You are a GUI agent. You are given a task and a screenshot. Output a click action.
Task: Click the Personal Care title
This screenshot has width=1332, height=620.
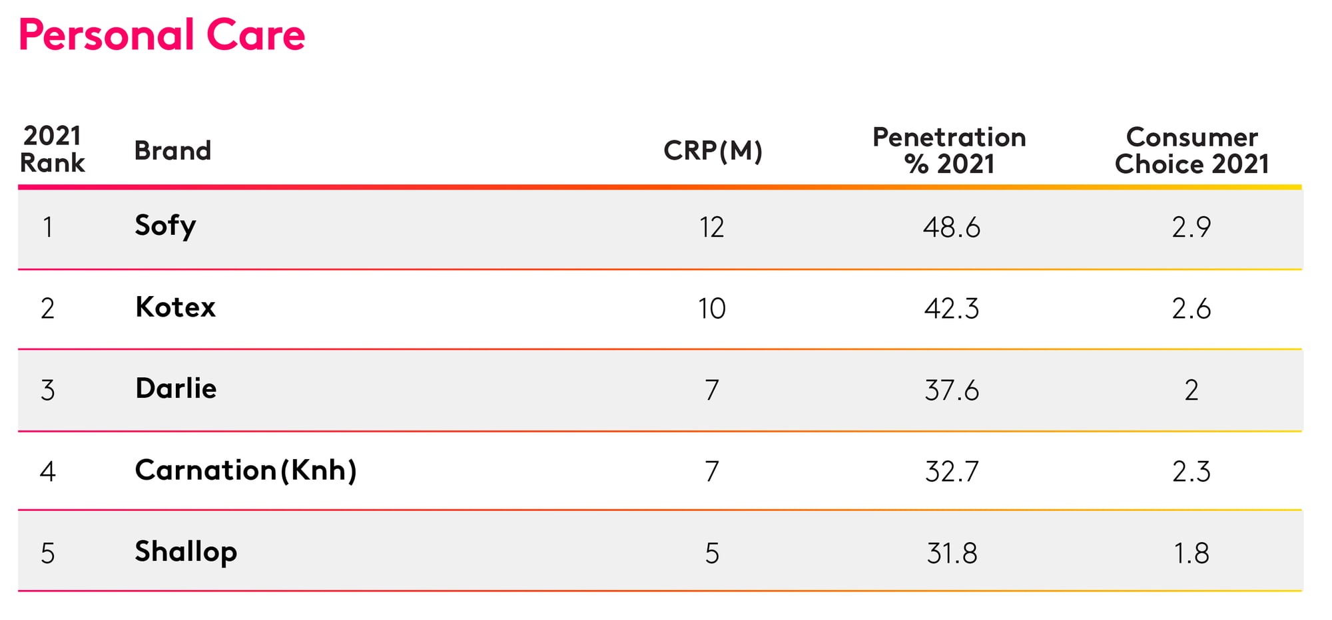162,35
